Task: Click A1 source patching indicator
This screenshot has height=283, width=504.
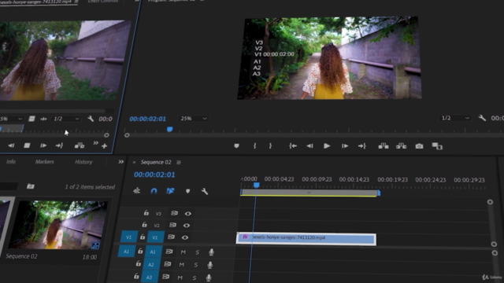Action: coord(126,252)
